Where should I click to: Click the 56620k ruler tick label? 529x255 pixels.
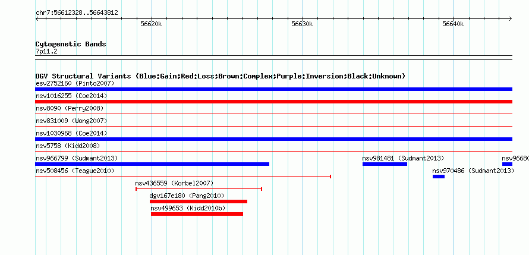click(x=151, y=24)
